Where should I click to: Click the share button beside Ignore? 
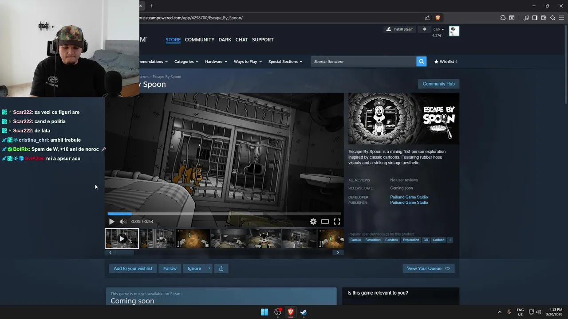221,268
